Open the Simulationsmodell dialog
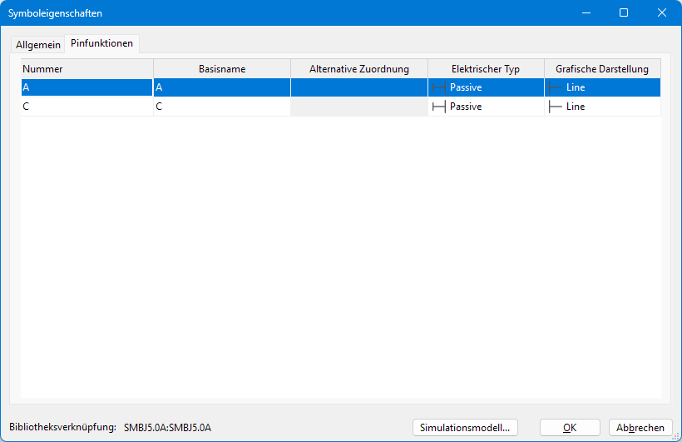Screen dimensions: 682x442 466,427
